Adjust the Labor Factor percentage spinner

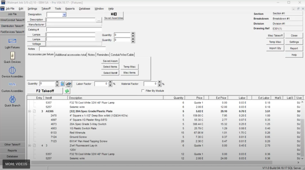tap(111, 84)
